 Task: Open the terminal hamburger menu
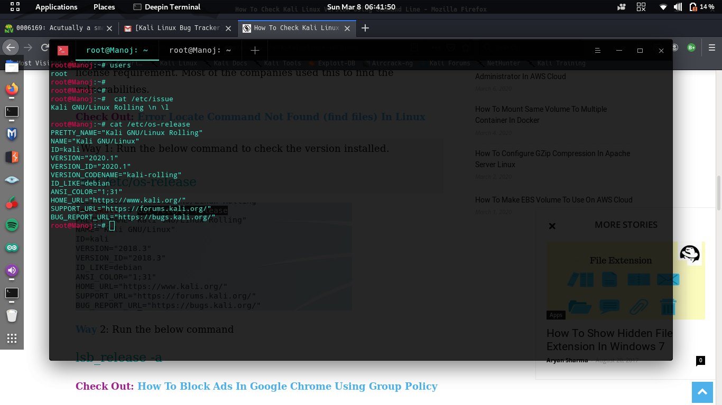point(598,51)
